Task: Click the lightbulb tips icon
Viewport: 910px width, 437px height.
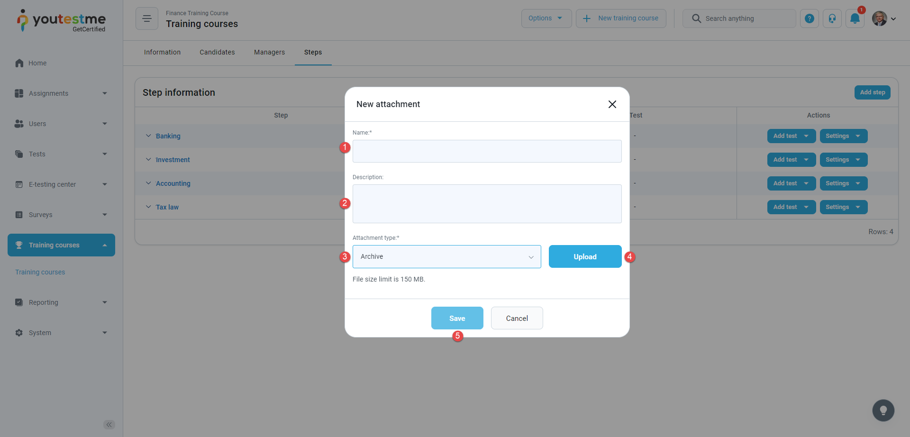Action: (883, 410)
